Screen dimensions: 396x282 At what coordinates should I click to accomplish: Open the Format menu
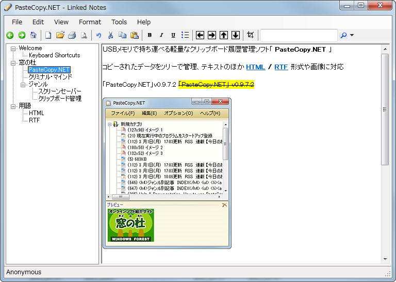point(90,22)
